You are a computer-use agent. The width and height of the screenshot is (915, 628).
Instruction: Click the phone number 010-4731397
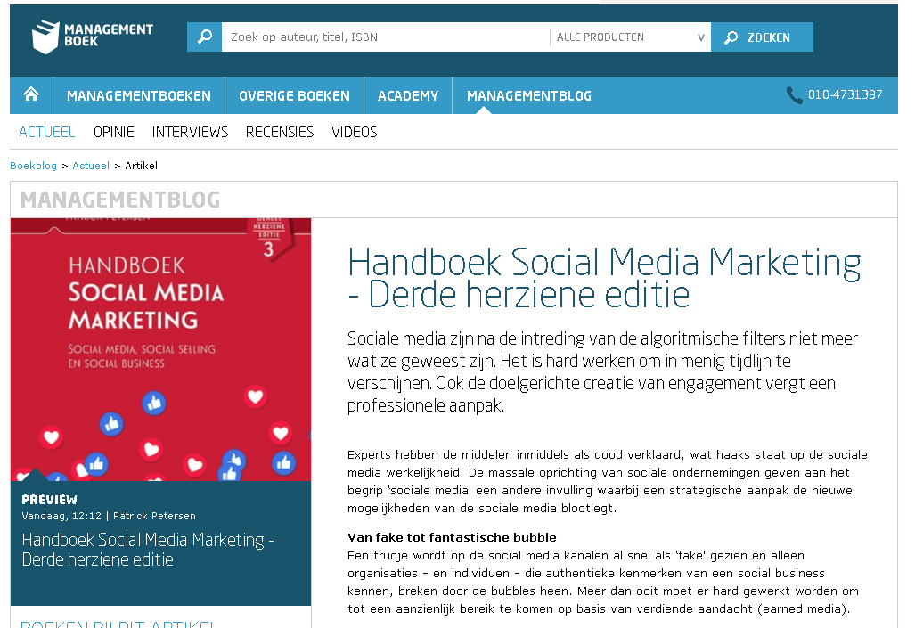(x=845, y=94)
